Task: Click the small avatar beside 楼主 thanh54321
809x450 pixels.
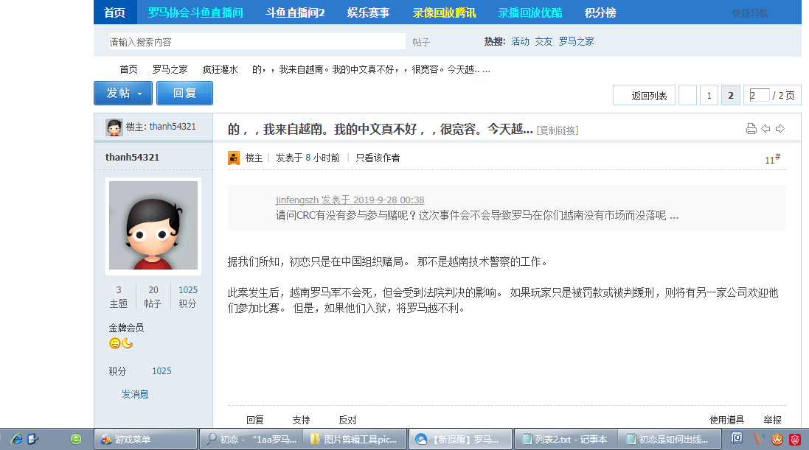Action: (114, 127)
